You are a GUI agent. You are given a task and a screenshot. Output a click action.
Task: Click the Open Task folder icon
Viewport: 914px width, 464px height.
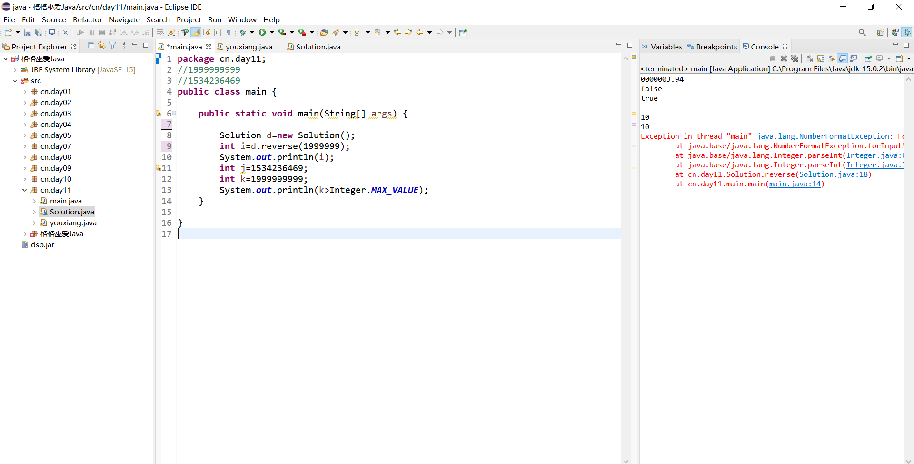click(x=324, y=32)
